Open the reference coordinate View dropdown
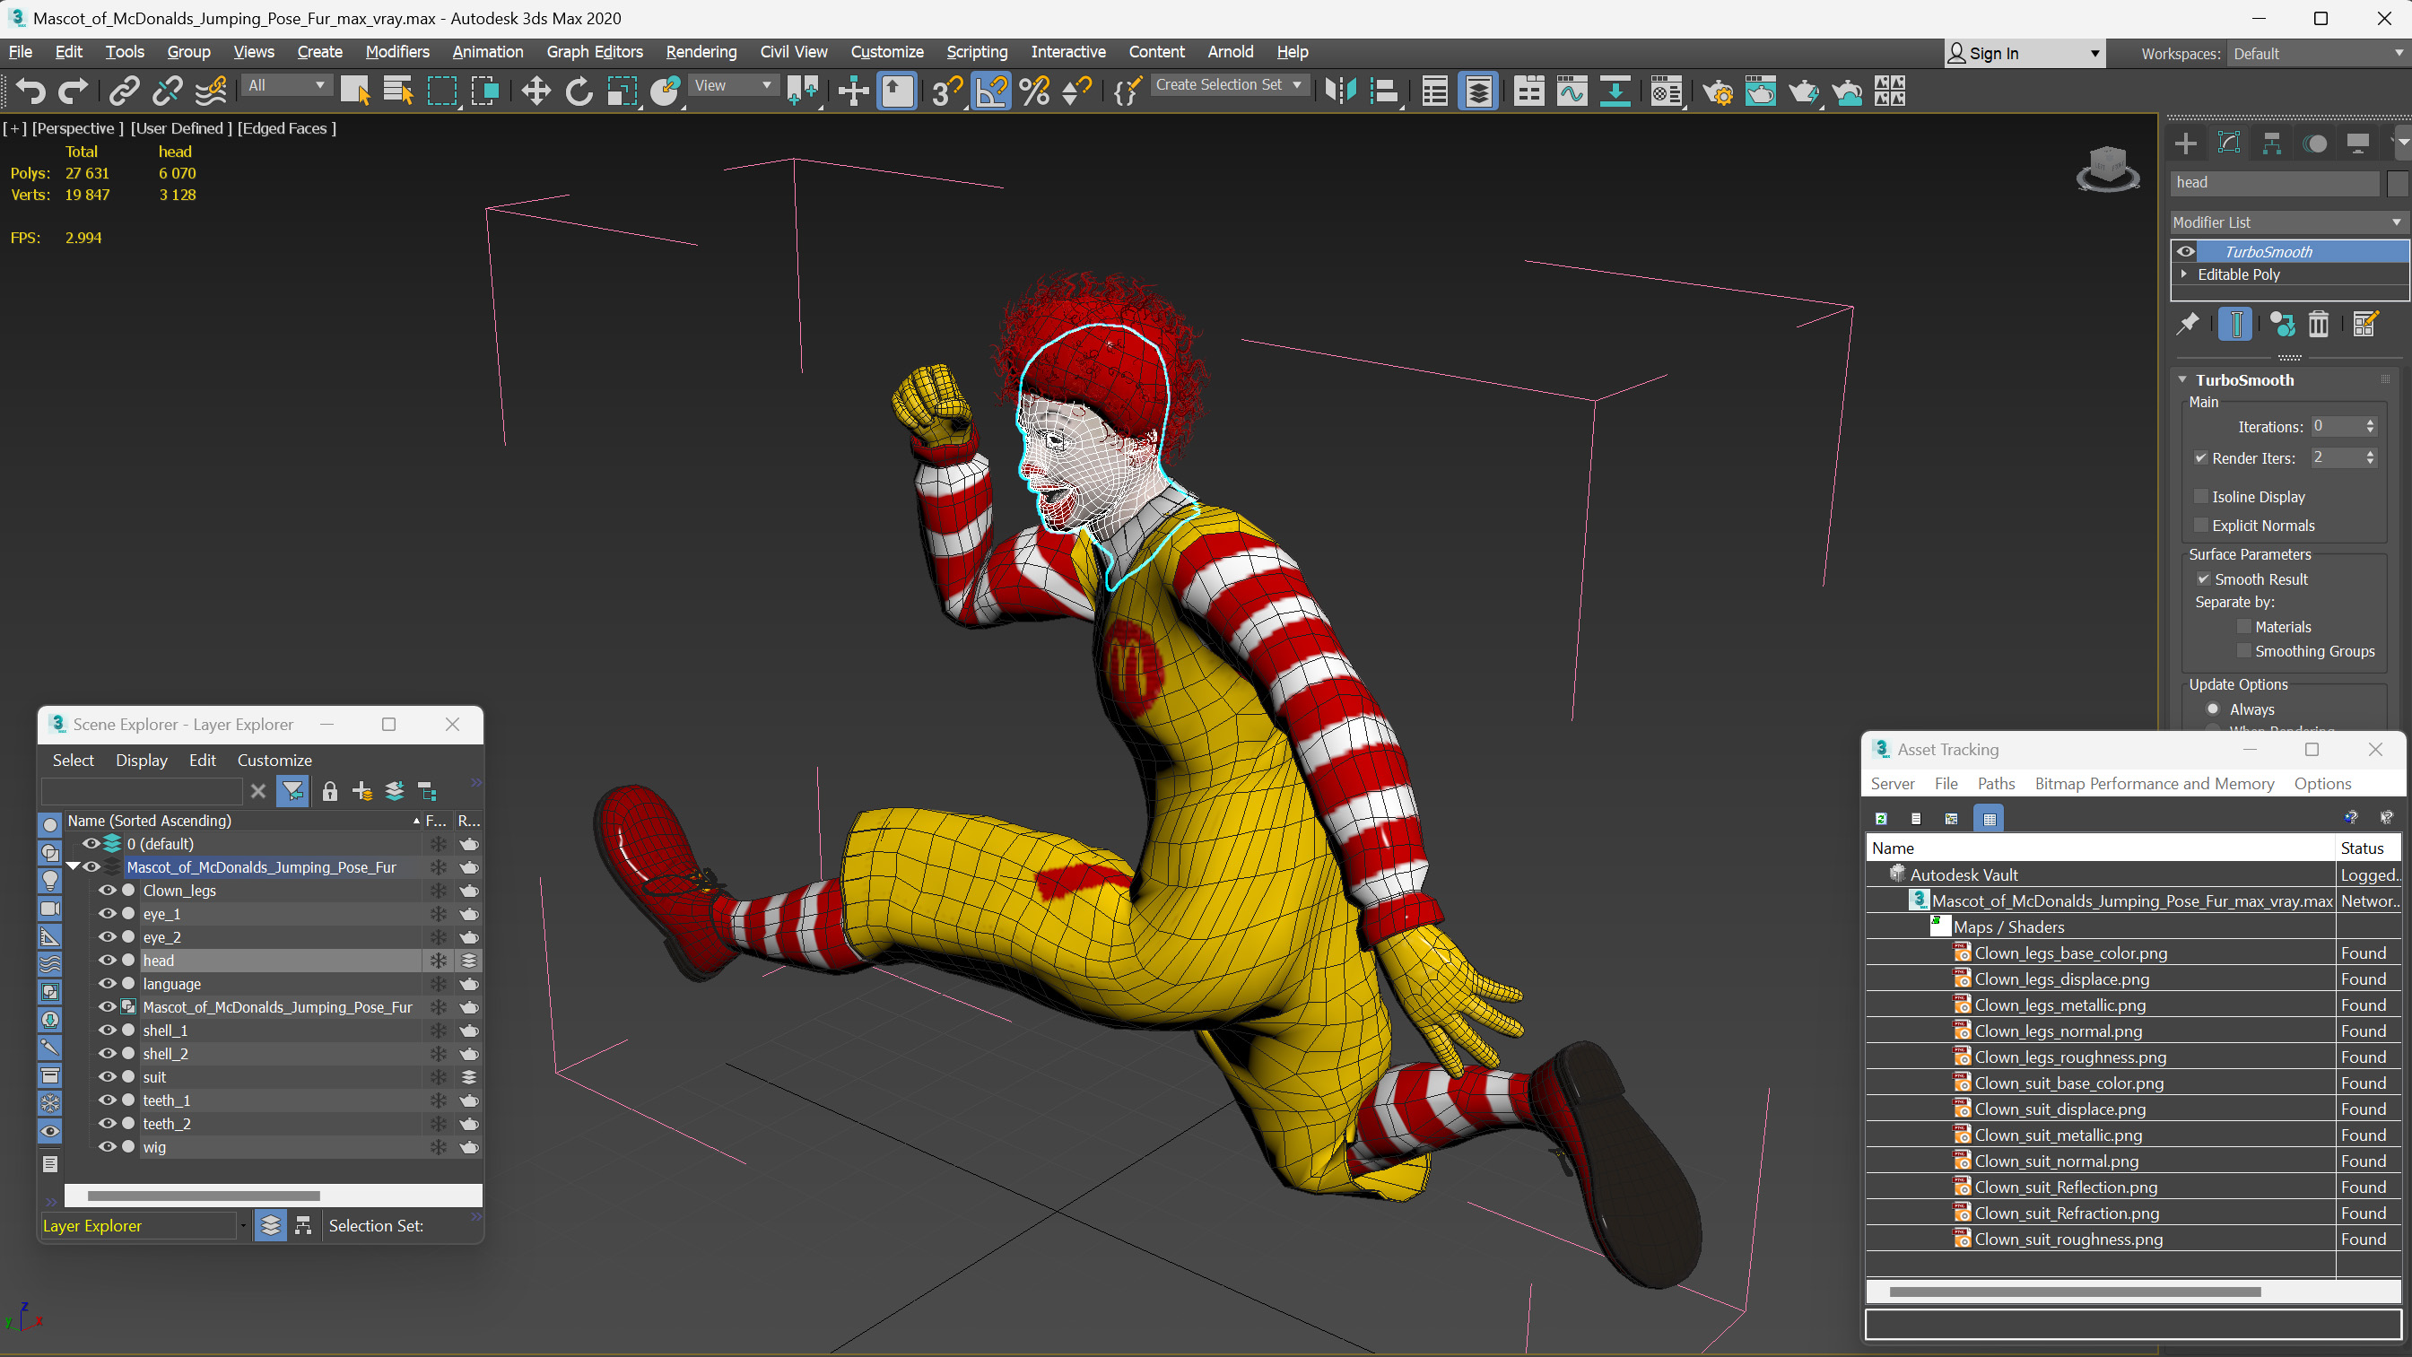Screen dimensions: 2412x1357 pos(733,85)
